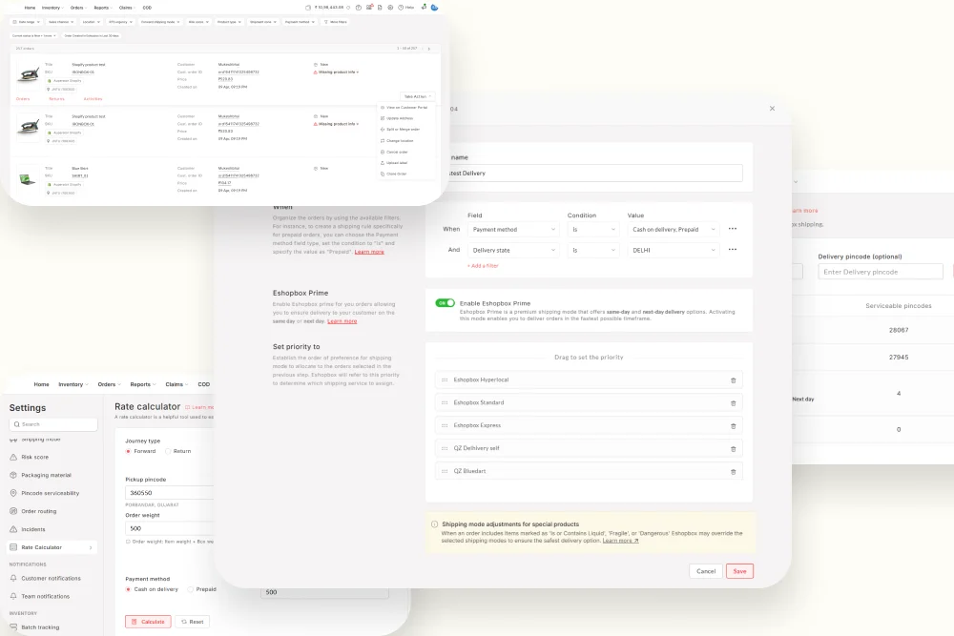Viewport: 954px width, 636px height.
Task: Open user avatar in orders window header
Action: click(x=434, y=8)
